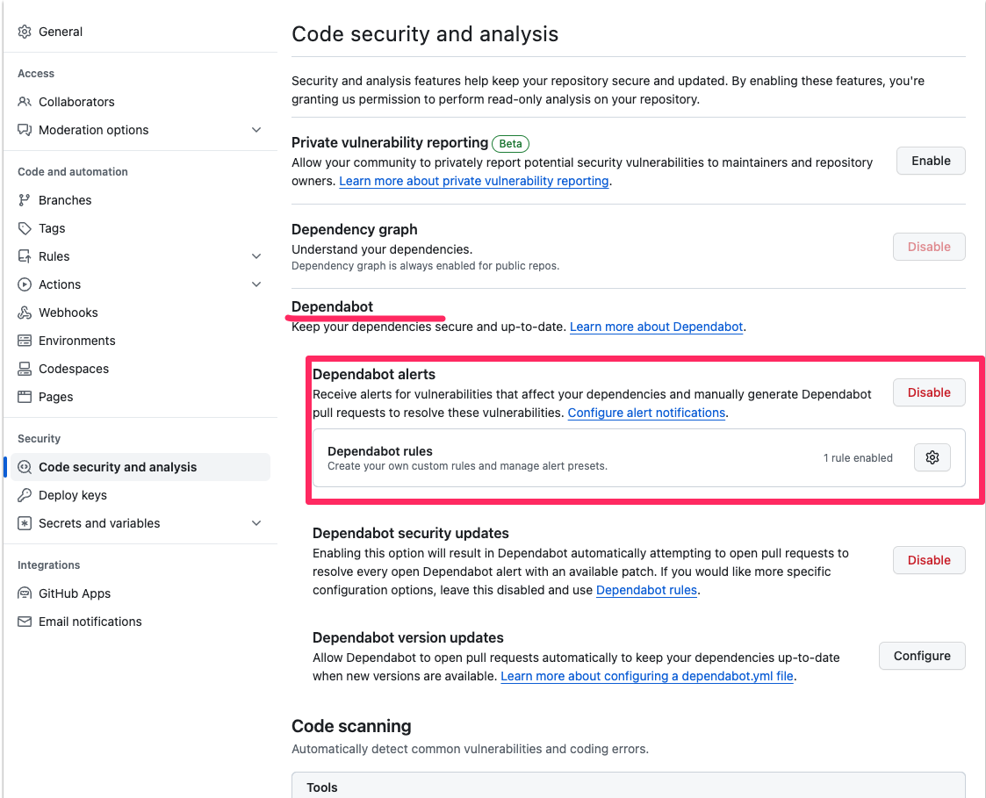Click the Code security and analysis shield icon

click(x=25, y=467)
